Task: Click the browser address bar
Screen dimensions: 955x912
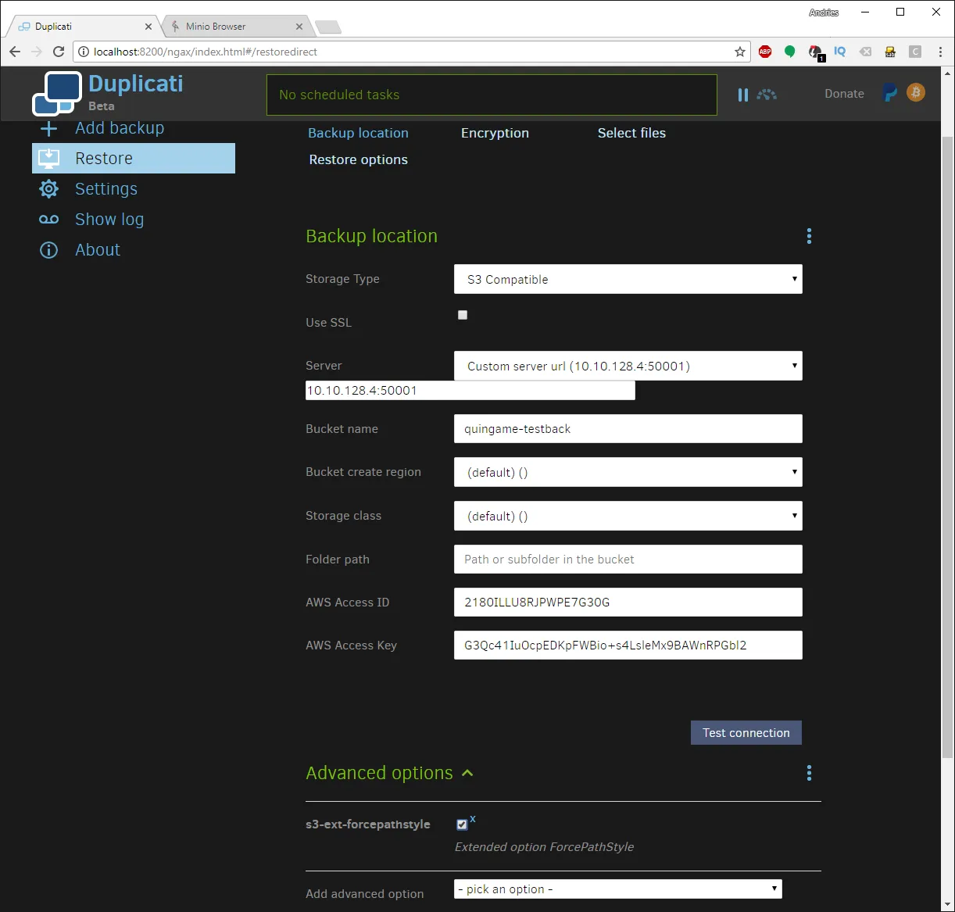Action: [410, 52]
